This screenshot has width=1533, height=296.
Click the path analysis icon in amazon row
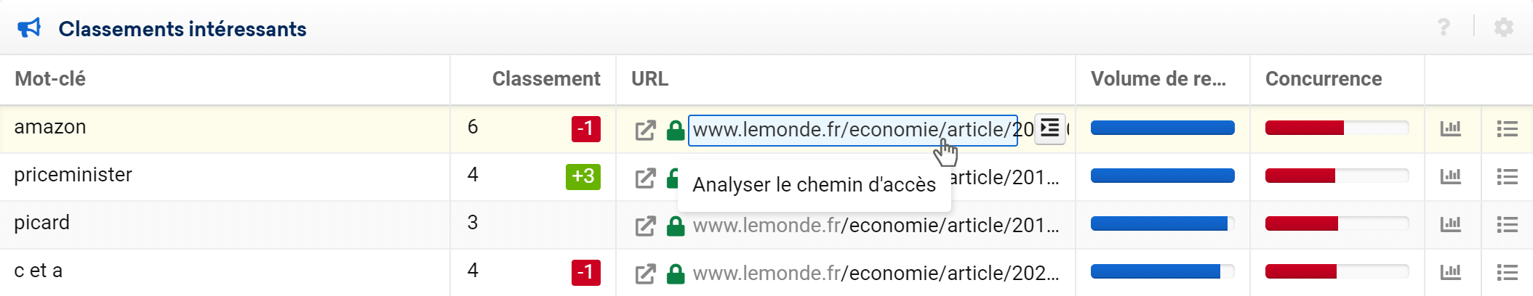(x=1049, y=129)
